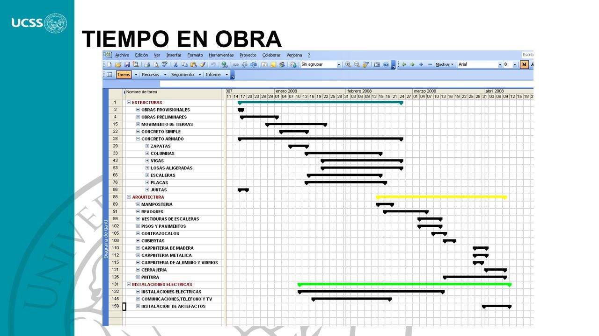Open the Insertar menu
599x336 pixels.
174,55
